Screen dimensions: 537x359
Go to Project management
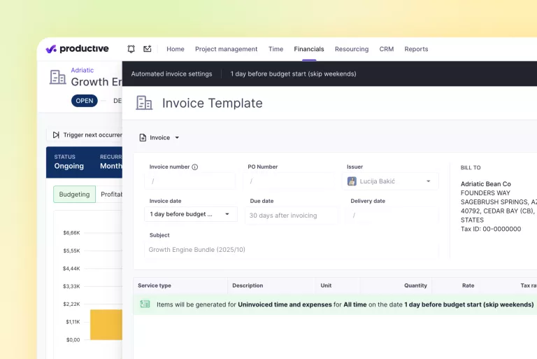(226, 49)
